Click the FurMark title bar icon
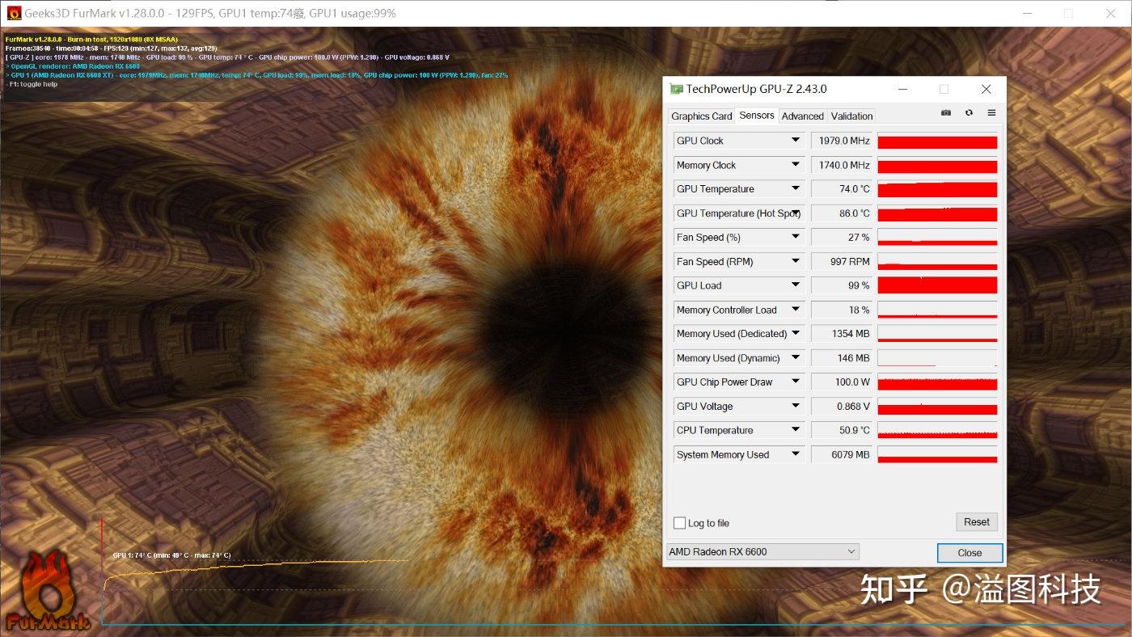The image size is (1132, 637). click(14, 14)
